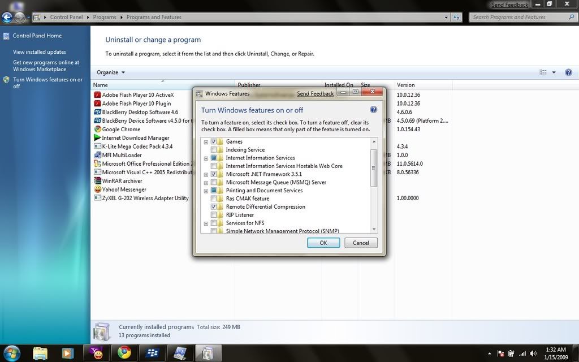
Task: Uncheck the Games feature checkbox
Action: 214,142
